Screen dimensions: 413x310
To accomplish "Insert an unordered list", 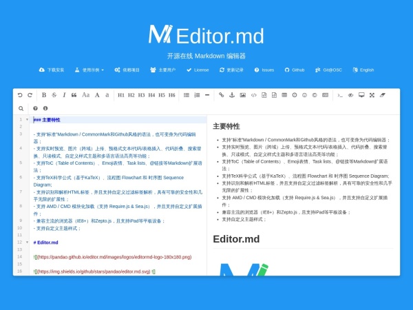I will tap(187, 95).
